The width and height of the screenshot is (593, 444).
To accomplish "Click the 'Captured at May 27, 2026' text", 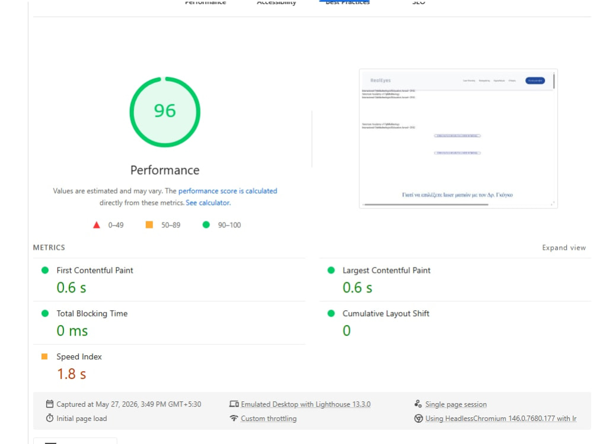I will coord(129,404).
